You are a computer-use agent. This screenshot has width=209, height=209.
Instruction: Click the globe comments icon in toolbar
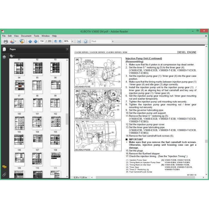coord(22,41)
